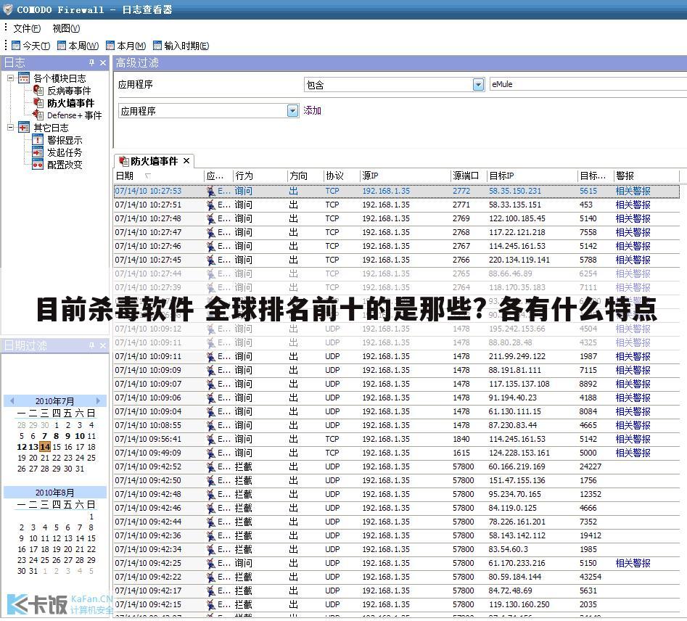Sort by the 行为 column header

pyautogui.click(x=260, y=176)
